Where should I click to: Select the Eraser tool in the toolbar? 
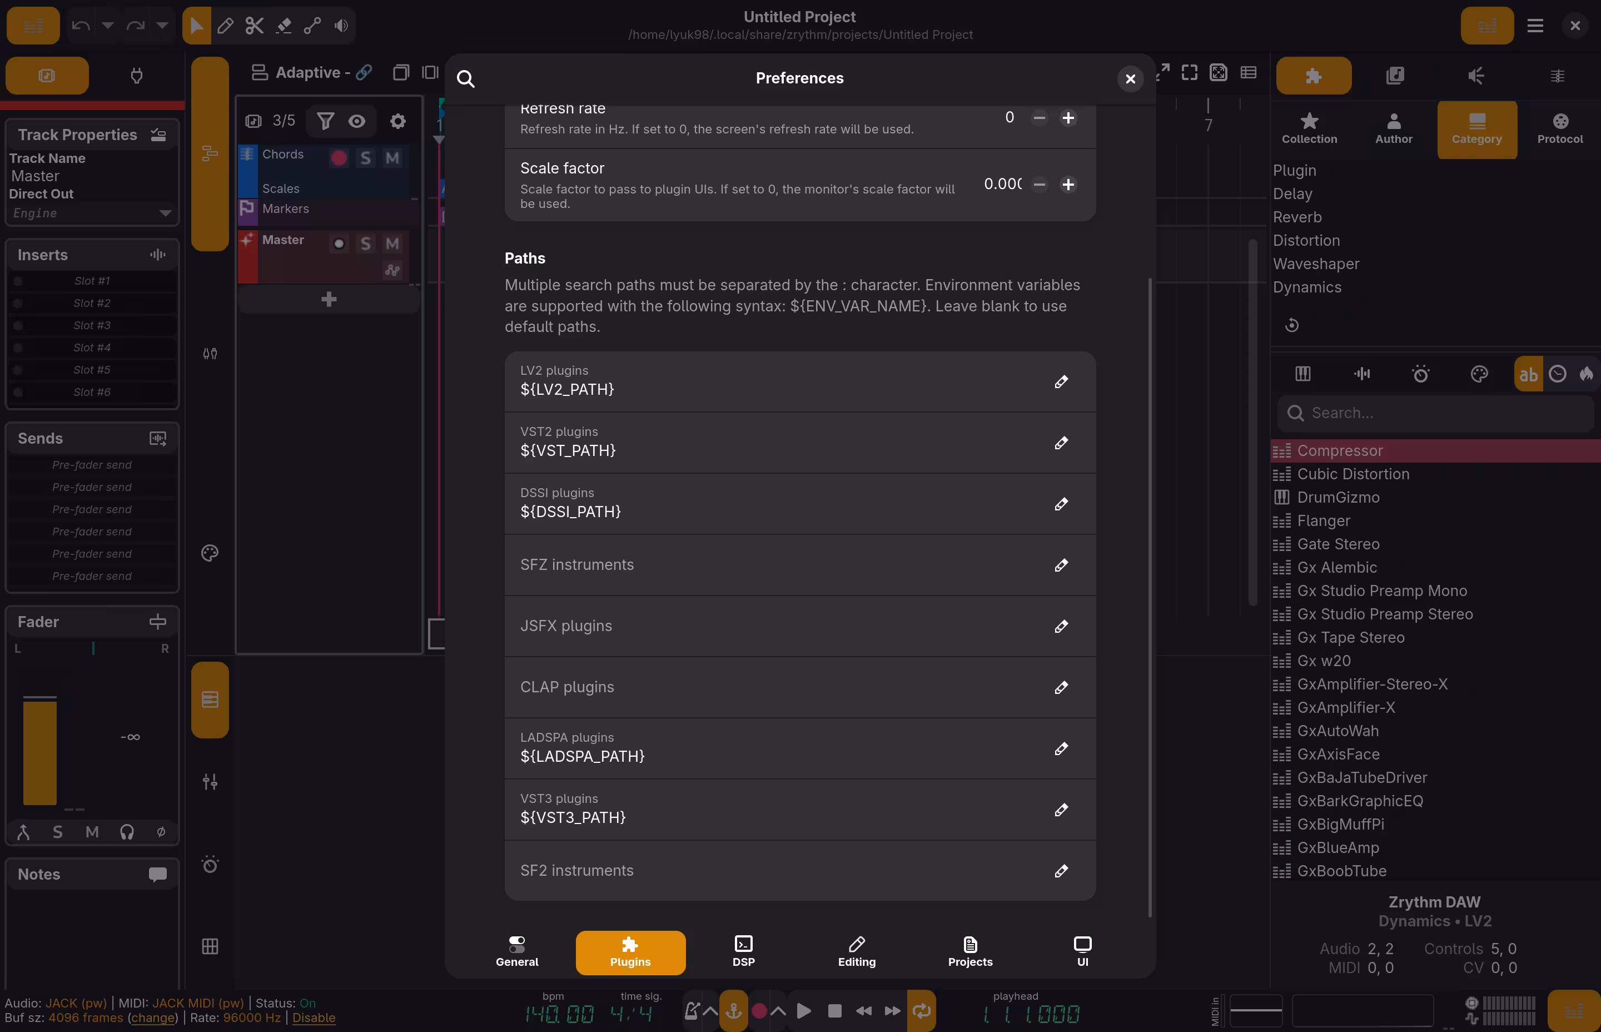(x=284, y=26)
